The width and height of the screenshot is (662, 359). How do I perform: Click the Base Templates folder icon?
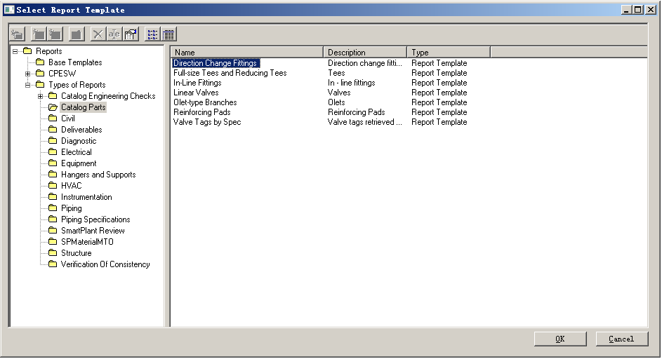click(x=40, y=62)
